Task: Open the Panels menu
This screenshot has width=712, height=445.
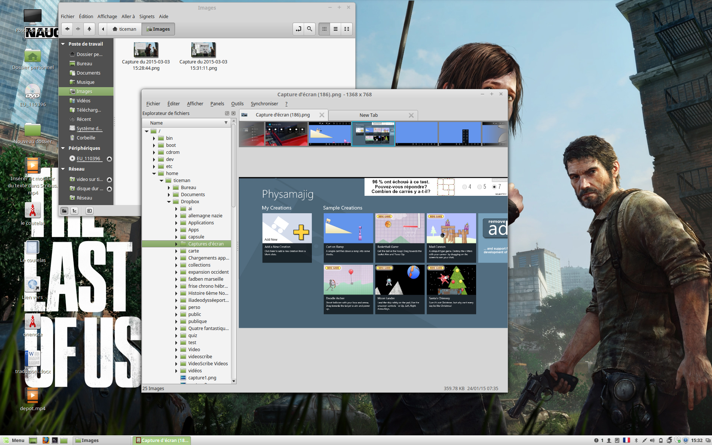Action: (217, 104)
